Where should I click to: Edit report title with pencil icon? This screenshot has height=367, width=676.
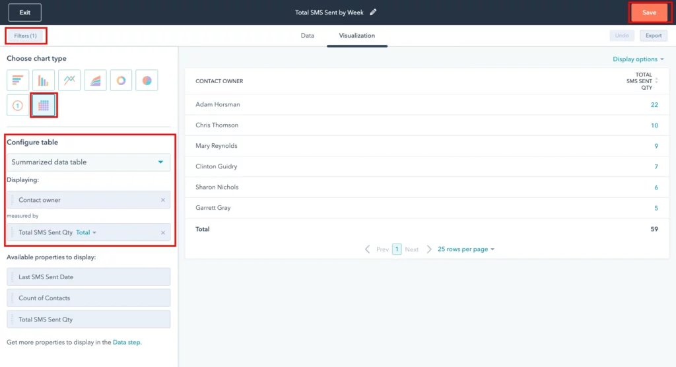(x=374, y=12)
